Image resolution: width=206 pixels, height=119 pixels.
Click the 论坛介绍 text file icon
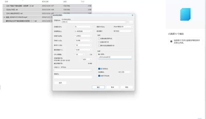[x=4, y=10]
